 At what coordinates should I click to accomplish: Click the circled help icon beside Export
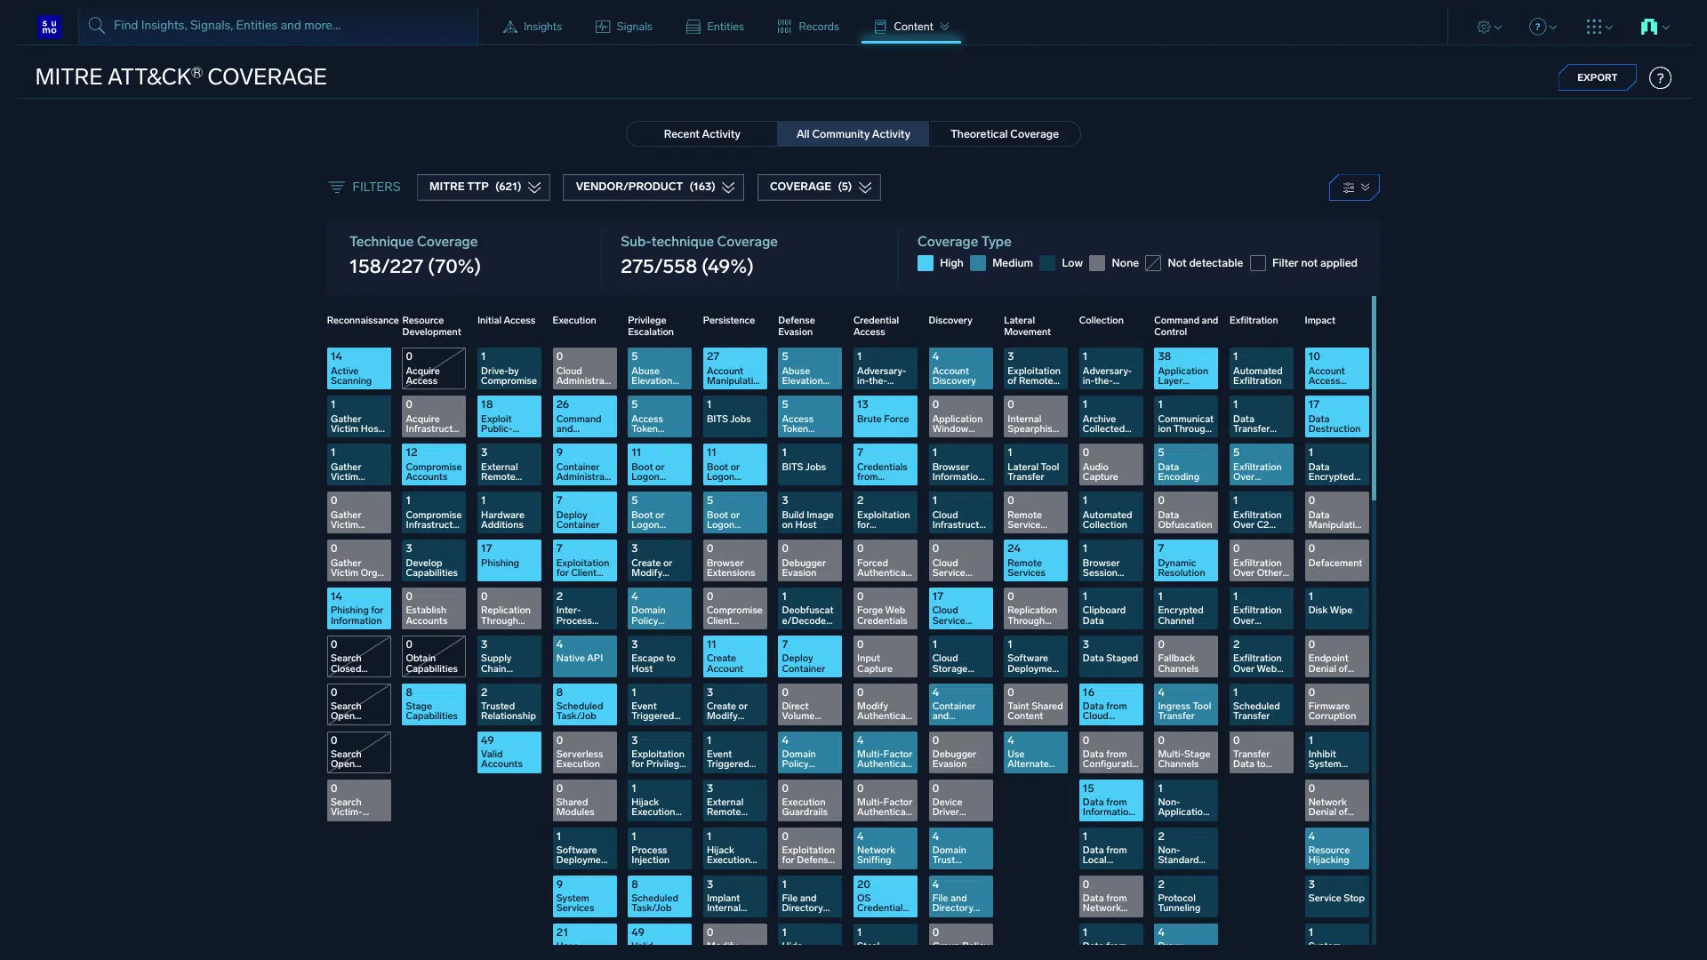click(x=1660, y=78)
